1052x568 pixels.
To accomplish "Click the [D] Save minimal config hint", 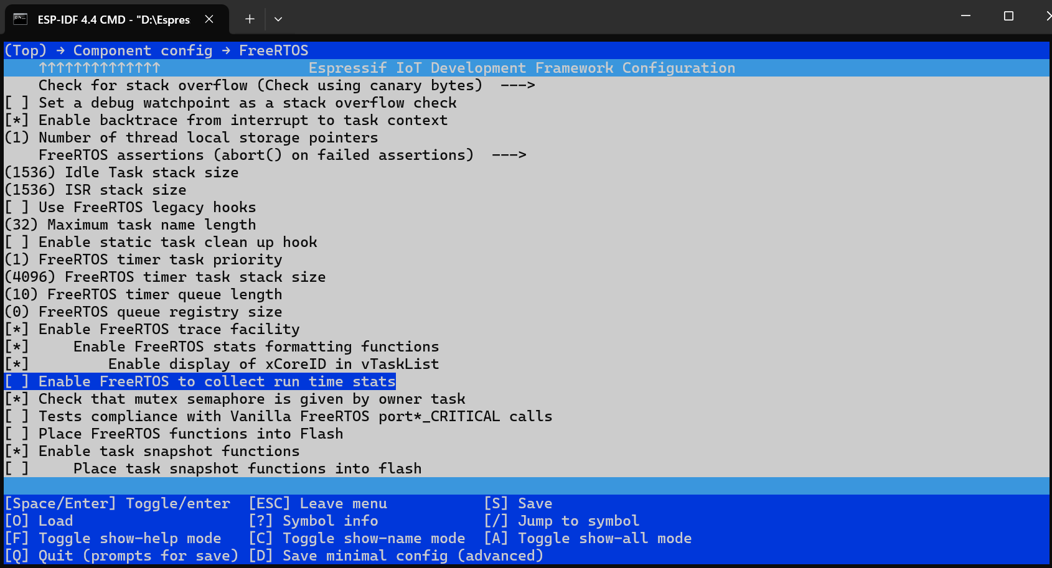I will pos(396,556).
